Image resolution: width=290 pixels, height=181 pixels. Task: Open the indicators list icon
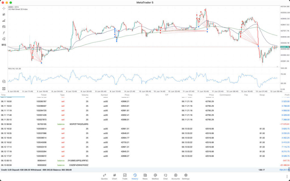[4, 21]
